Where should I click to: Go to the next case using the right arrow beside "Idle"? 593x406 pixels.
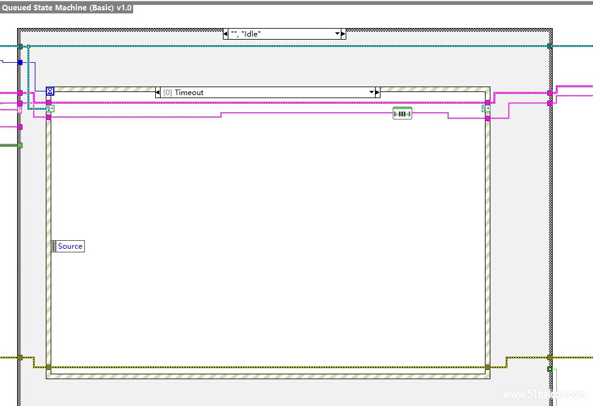(x=343, y=34)
